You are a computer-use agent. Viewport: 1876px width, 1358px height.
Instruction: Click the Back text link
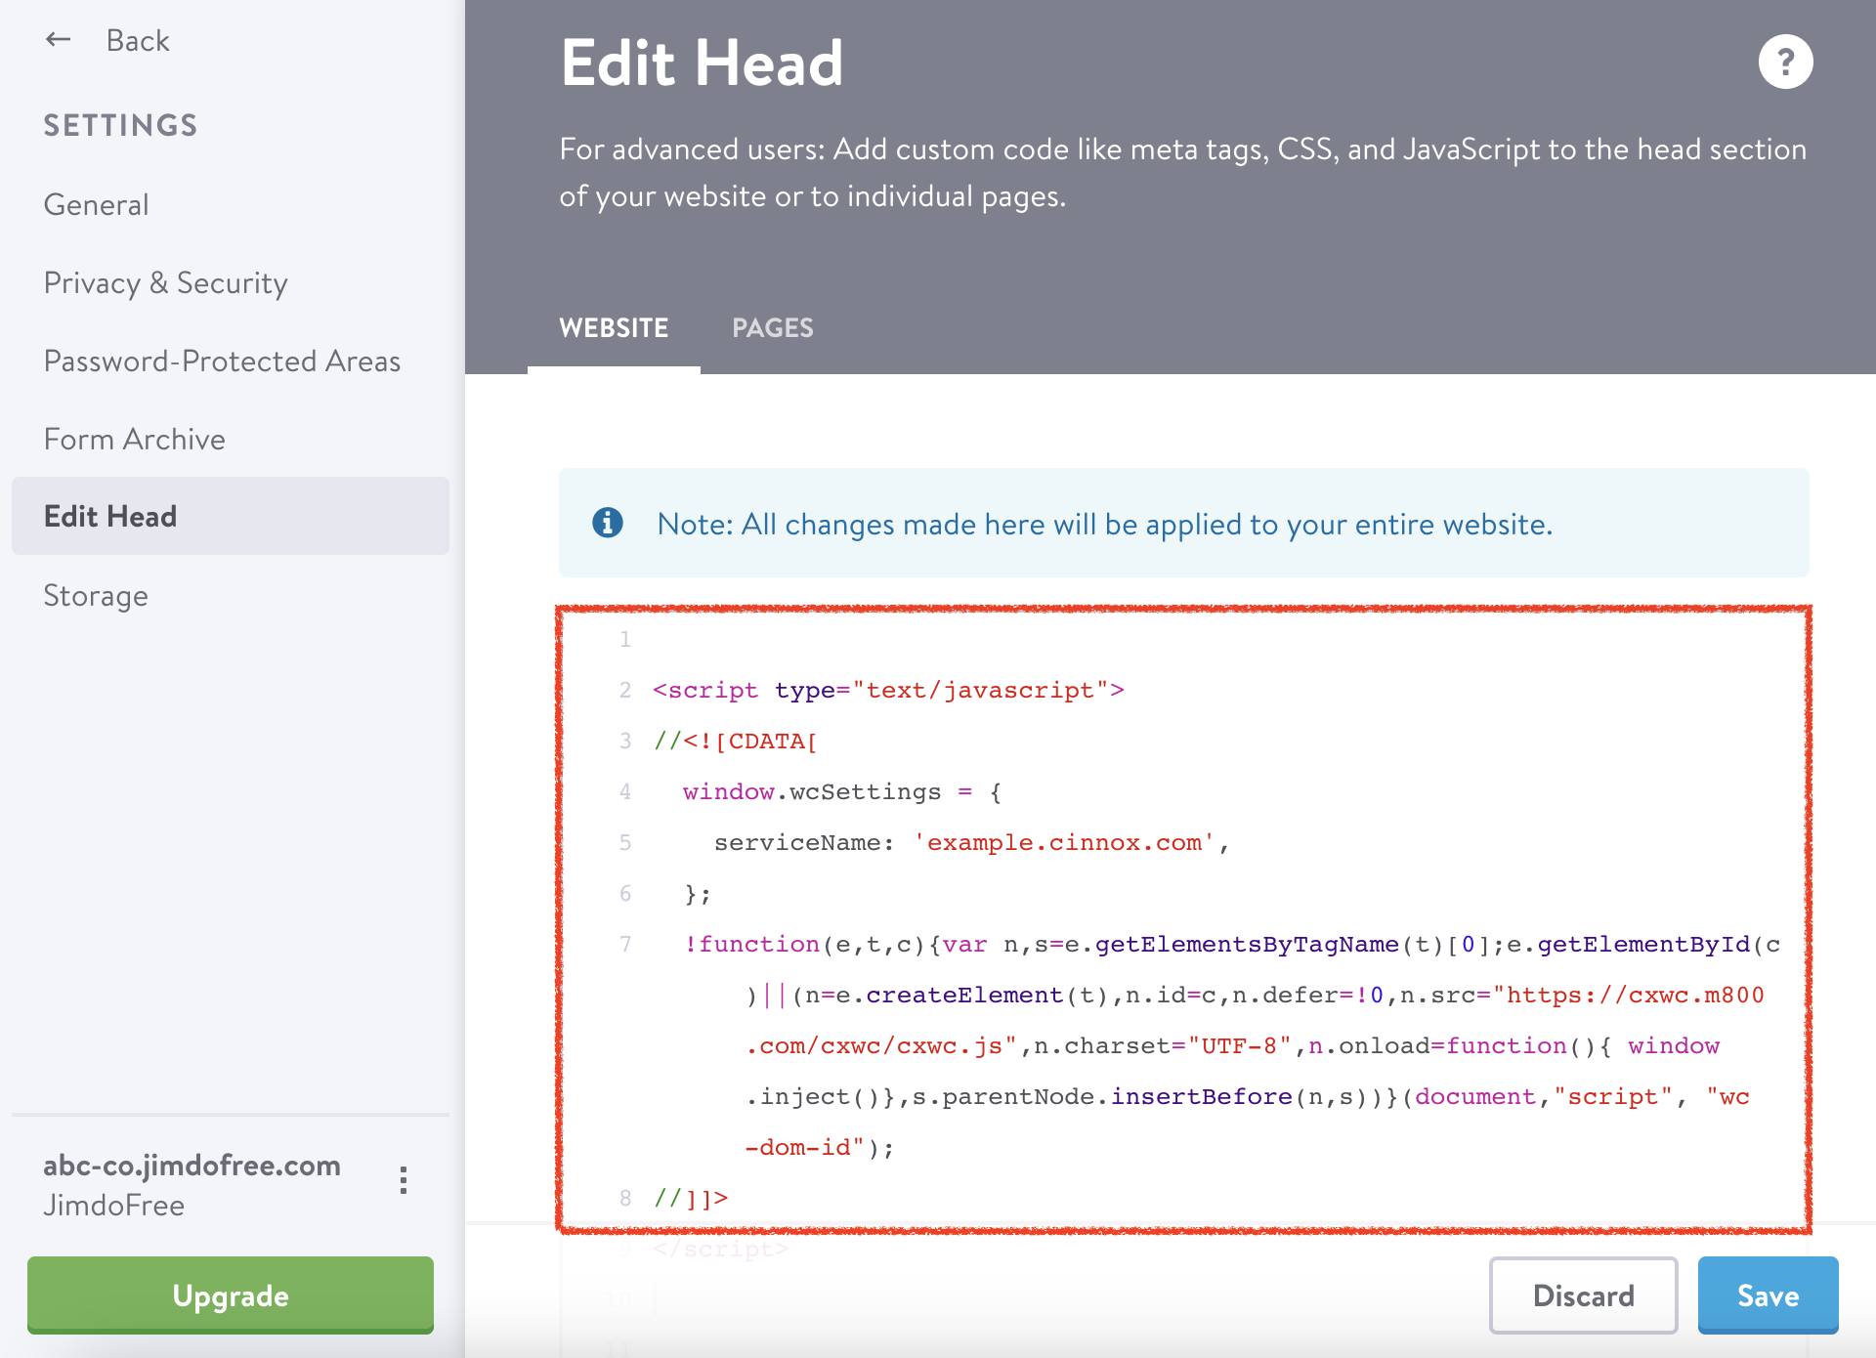point(138,41)
